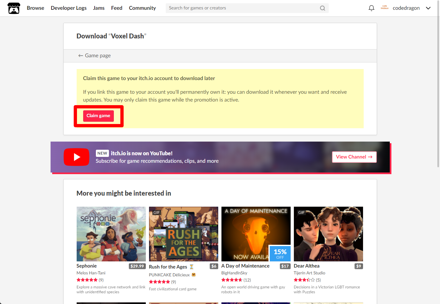Click the page vertical scrollbar
This screenshot has width=440, height=304.
pyautogui.click(x=438, y=84)
